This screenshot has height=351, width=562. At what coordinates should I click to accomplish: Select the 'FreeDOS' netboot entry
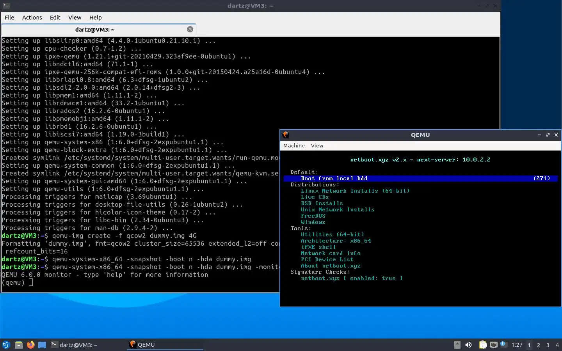pyautogui.click(x=313, y=216)
